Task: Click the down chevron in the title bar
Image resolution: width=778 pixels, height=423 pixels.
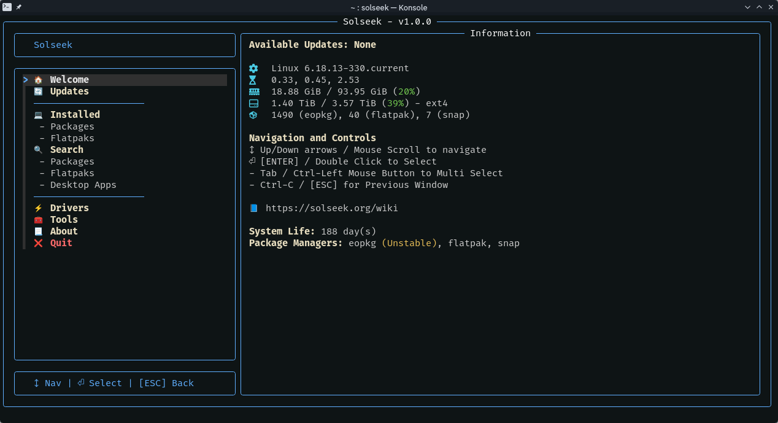Action: click(x=747, y=7)
